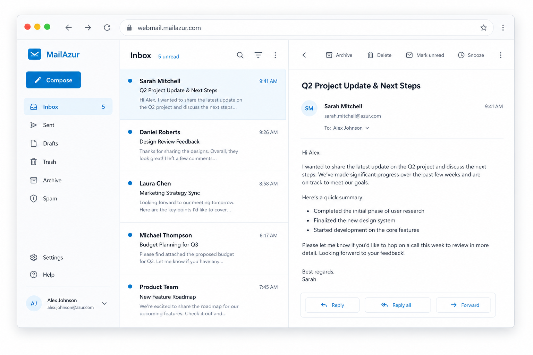Go back from the open email
Viewport: 533px width, 355px height.
tap(304, 55)
